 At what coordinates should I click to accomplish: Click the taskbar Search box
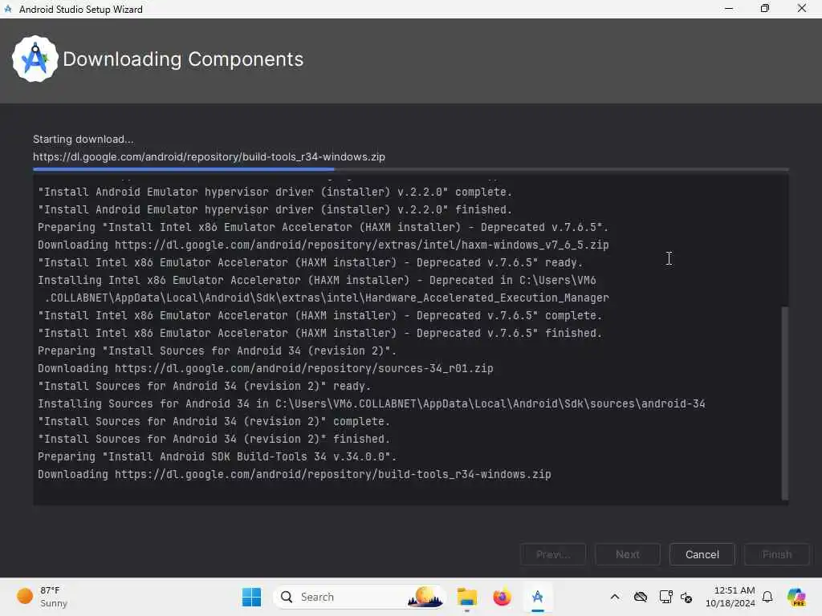(359, 597)
